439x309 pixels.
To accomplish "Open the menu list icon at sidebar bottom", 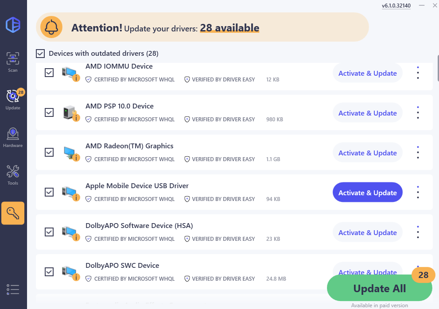I will point(13,289).
